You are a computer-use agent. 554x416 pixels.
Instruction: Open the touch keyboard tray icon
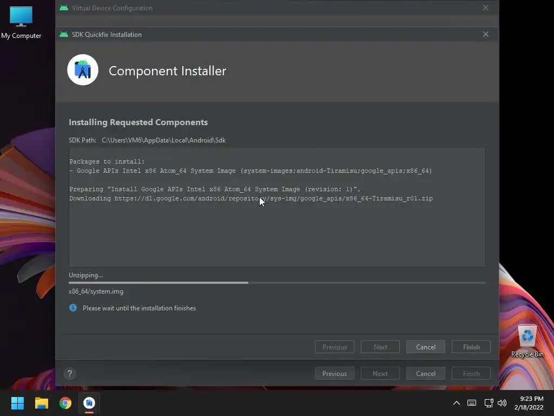click(472, 403)
